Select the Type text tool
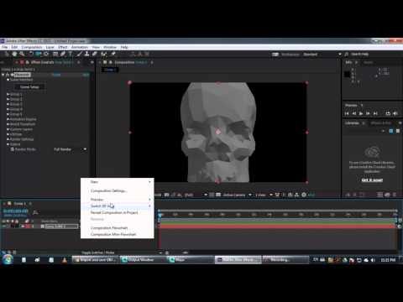The width and height of the screenshot is (403, 302). (x=71, y=54)
